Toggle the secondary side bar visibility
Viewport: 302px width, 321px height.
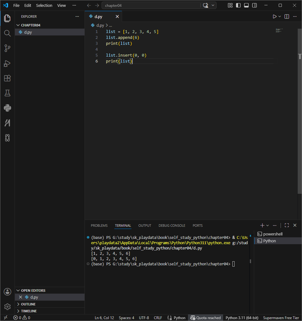254,6
